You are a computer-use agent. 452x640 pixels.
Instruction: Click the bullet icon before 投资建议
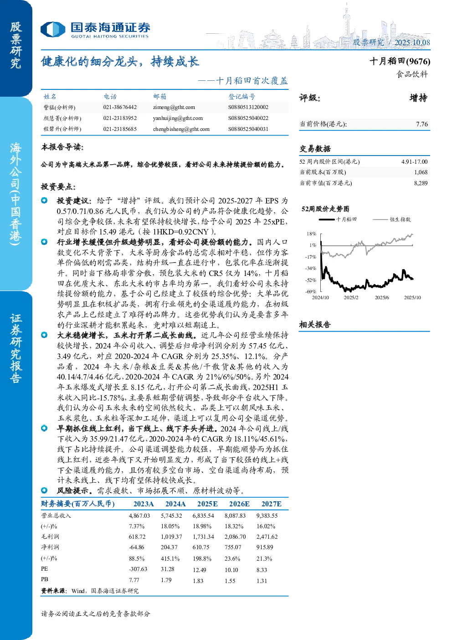pos(44,200)
